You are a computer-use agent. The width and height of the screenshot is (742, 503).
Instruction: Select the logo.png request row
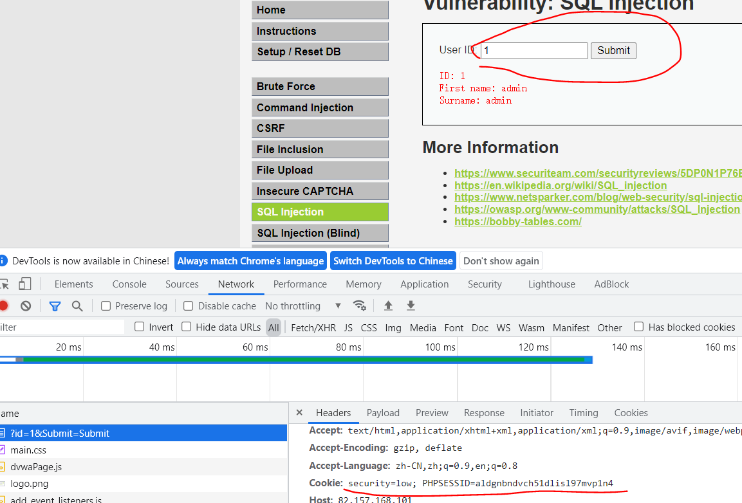(x=144, y=484)
